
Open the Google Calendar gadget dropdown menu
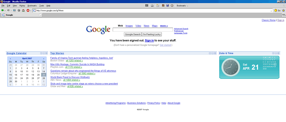pyautogui.click(x=41, y=53)
